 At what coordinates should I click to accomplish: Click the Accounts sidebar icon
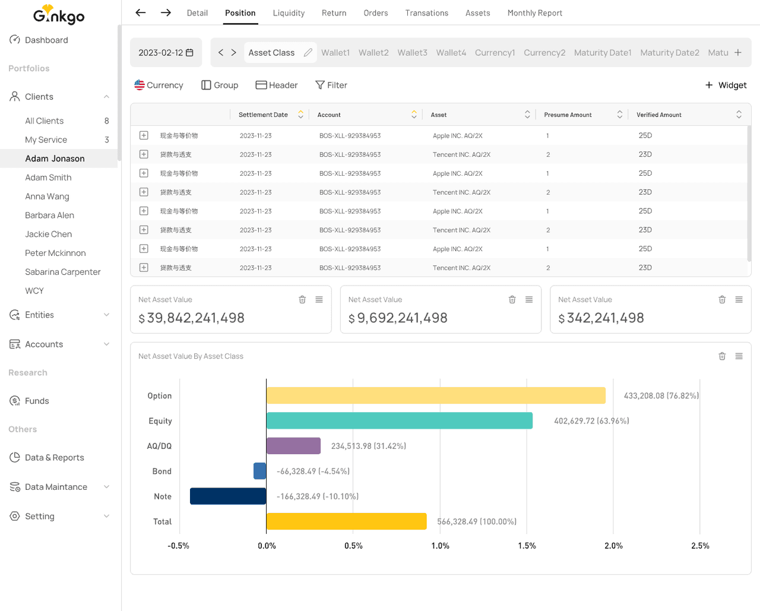click(x=15, y=344)
